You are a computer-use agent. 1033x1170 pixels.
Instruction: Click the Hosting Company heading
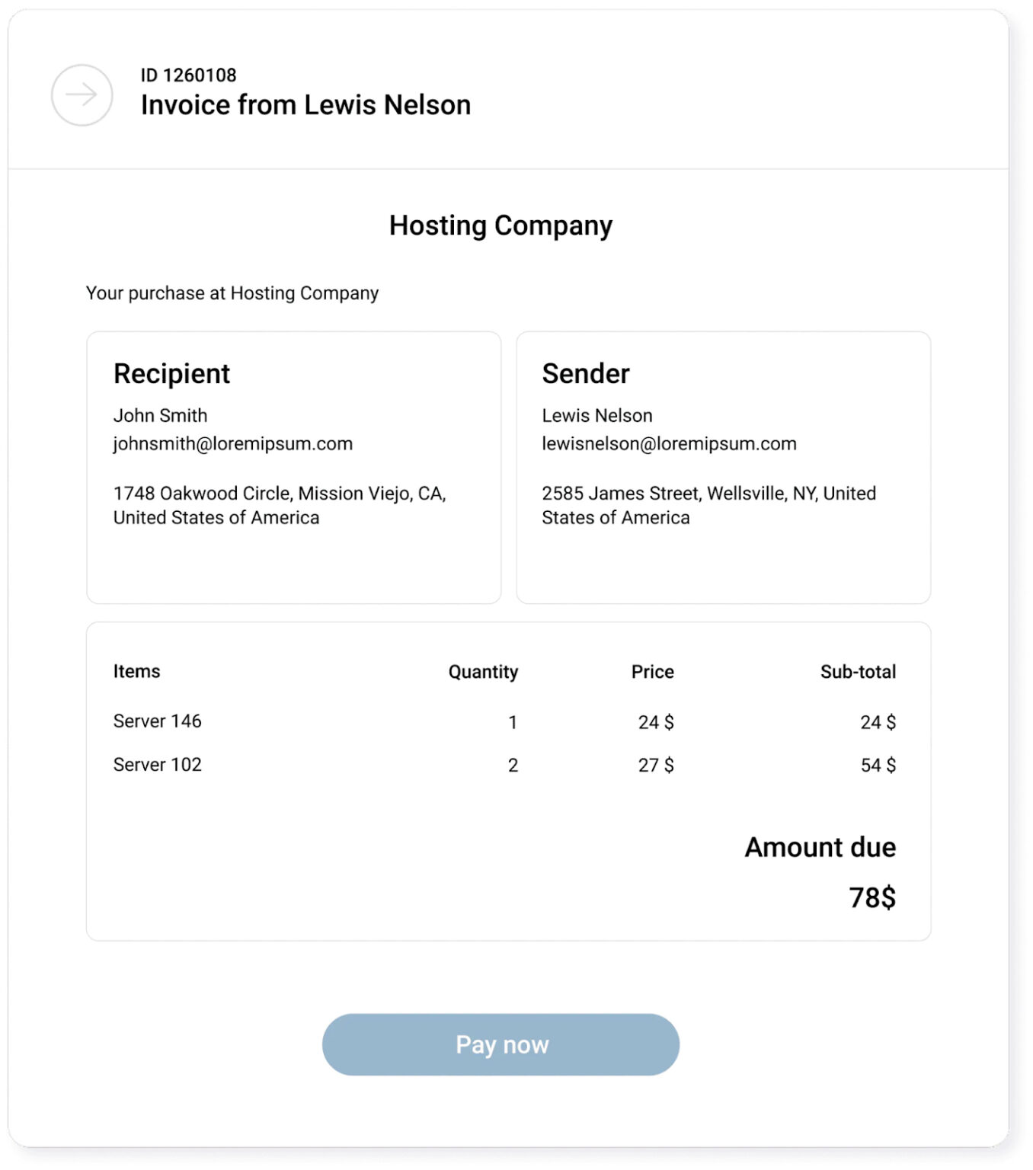[501, 225]
